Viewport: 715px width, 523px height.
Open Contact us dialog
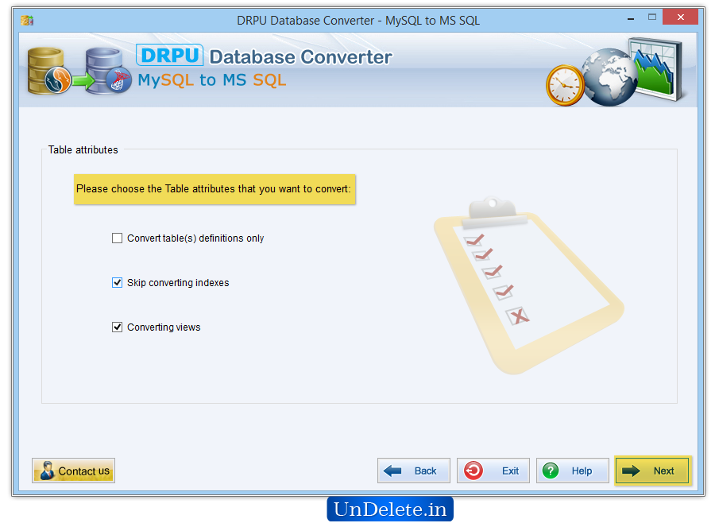pyautogui.click(x=73, y=471)
